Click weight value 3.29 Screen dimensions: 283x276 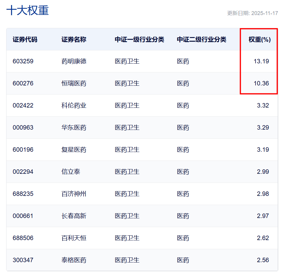coord(263,128)
